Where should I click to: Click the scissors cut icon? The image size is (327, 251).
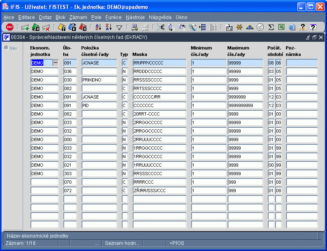click(161, 27)
